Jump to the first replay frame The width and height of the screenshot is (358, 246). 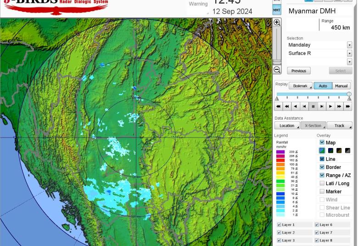click(x=278, y=106)
